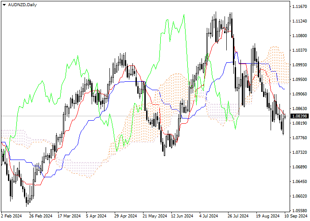Click price scale value 1.06020
Screen dimensions: 310x221
[x=299, y=196]
